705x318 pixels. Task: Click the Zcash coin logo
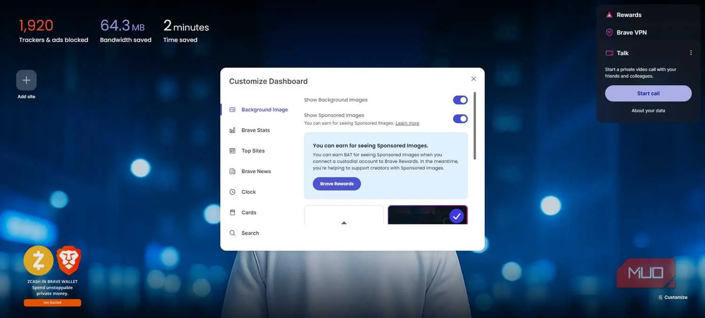(x=39, y=261)
